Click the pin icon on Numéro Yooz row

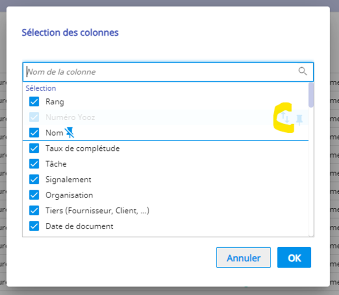pos(299,120)
